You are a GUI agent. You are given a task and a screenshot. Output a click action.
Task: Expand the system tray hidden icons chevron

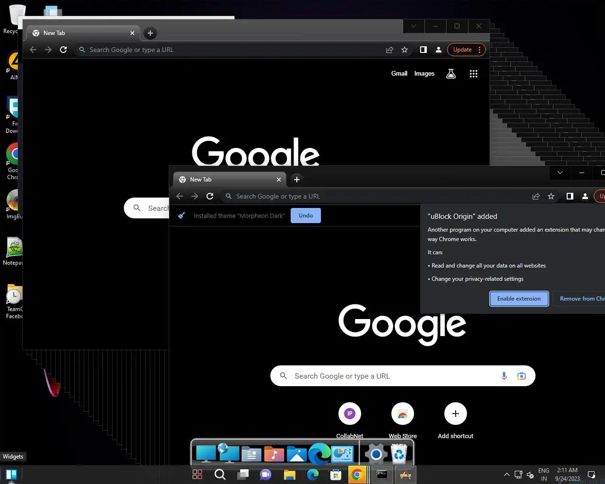pyautogui.click(x=507, y=475)
